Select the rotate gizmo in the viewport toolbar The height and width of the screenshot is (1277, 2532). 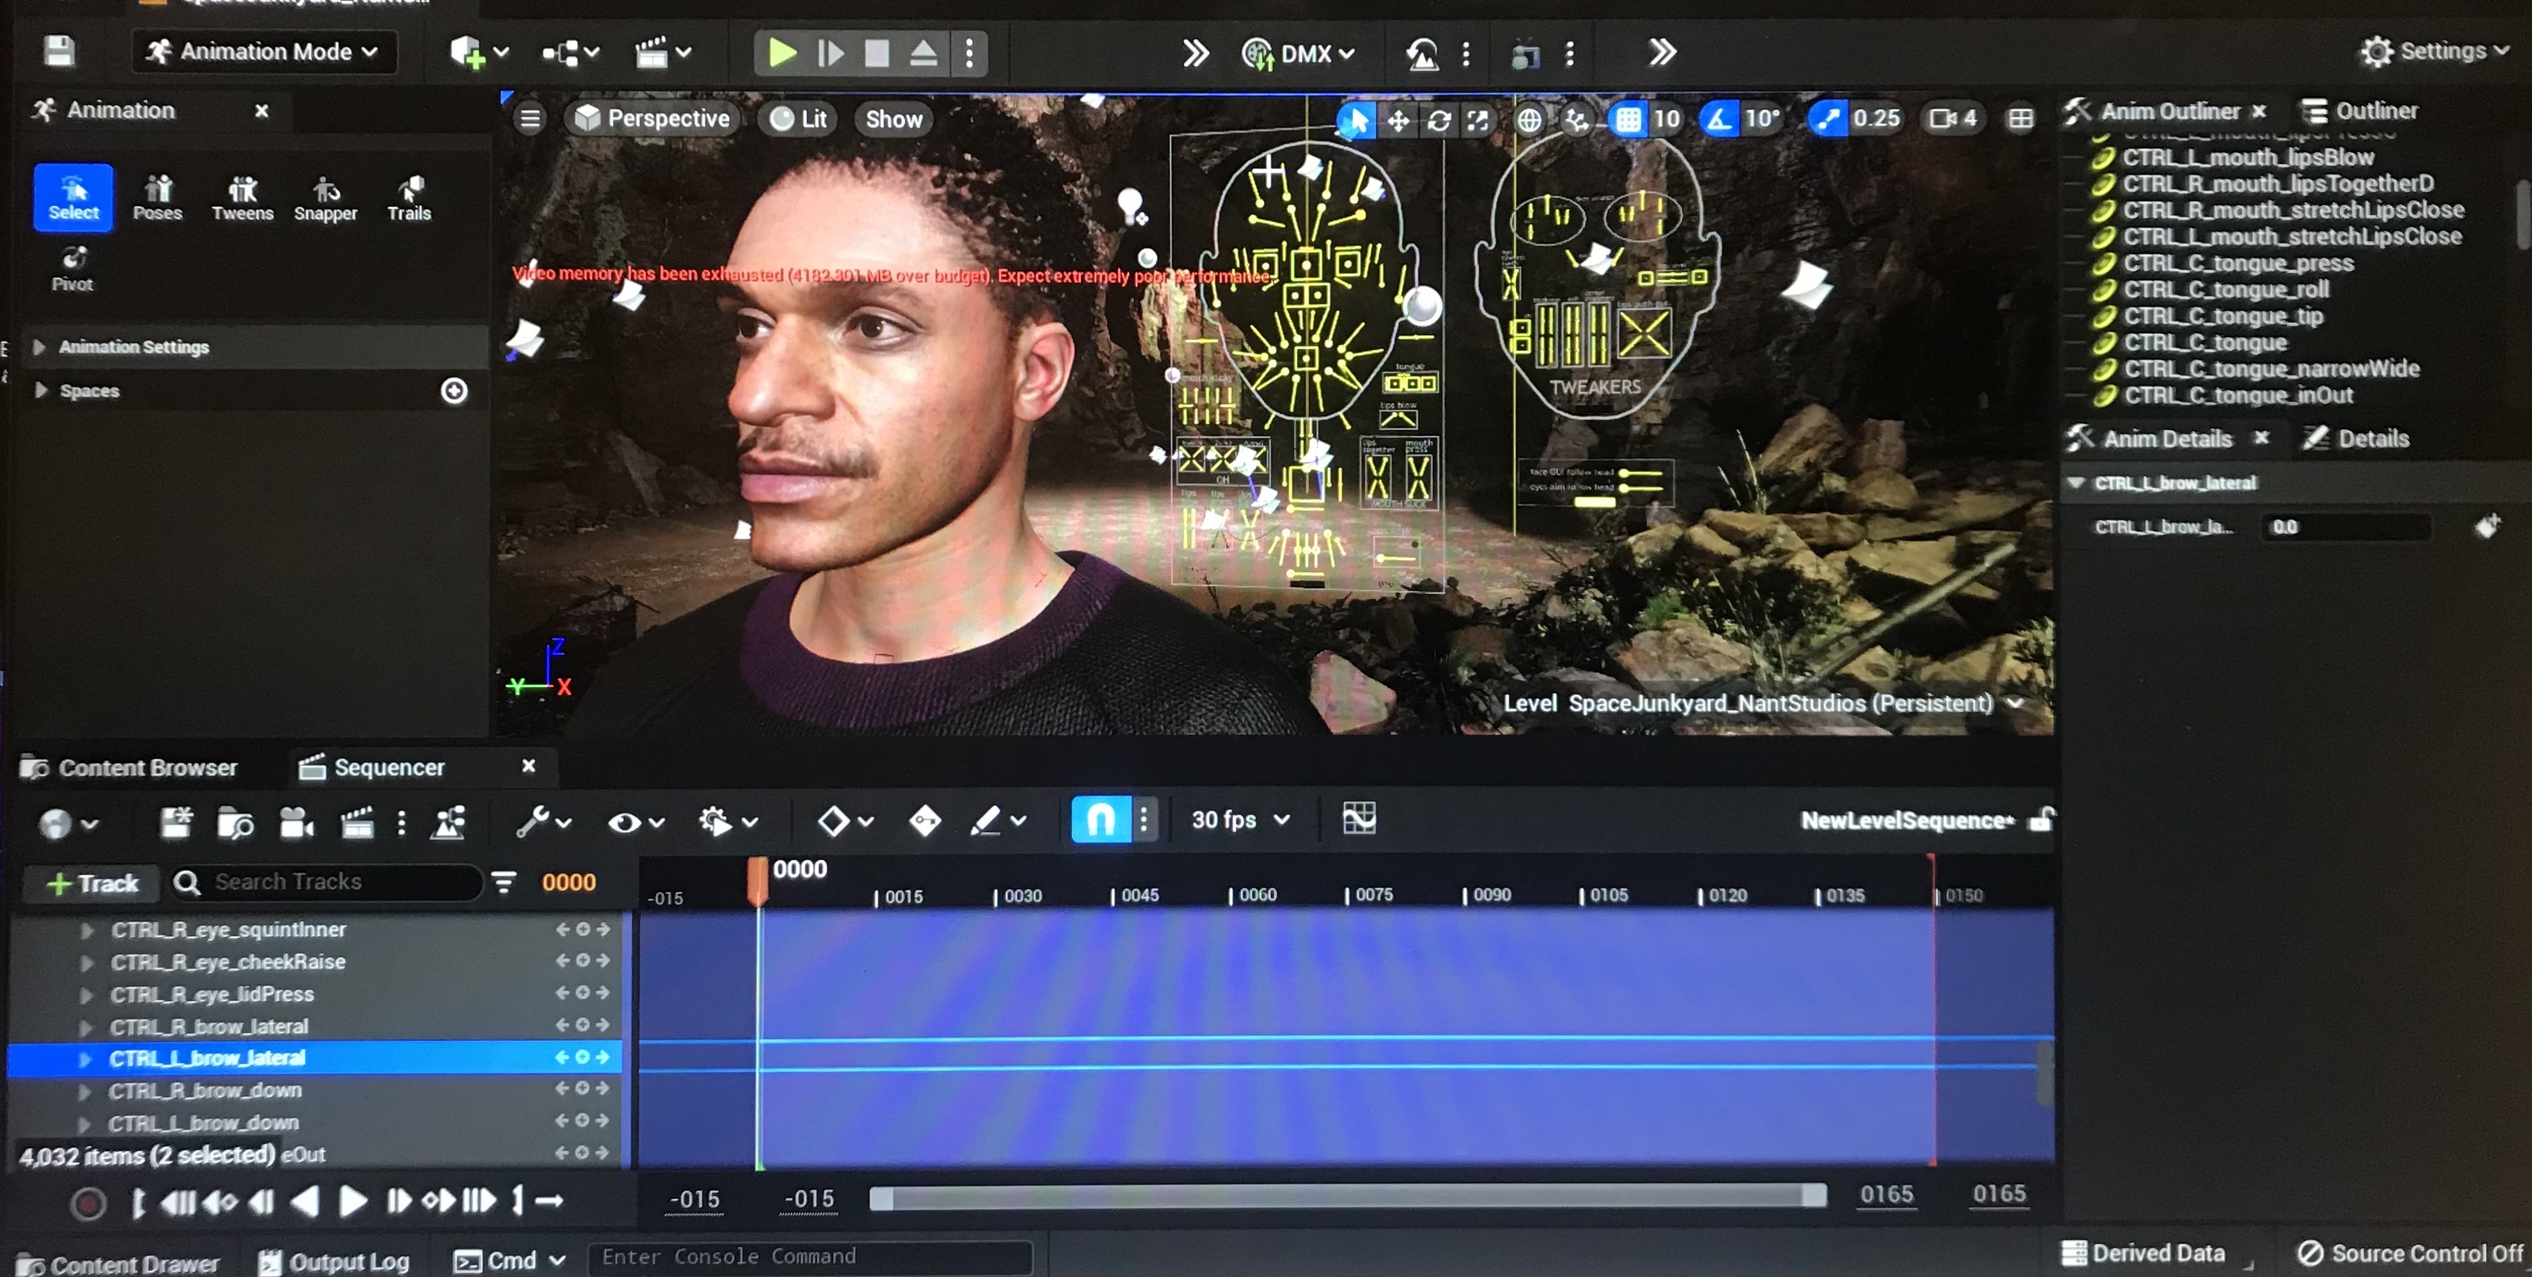[1438, 120]
